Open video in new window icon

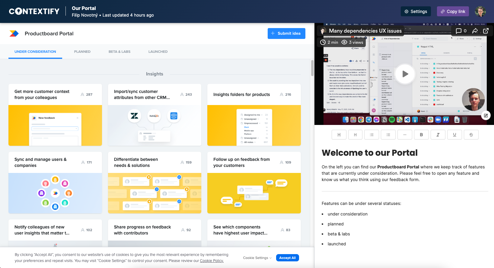pyautogui.click(x=486, y=31)
